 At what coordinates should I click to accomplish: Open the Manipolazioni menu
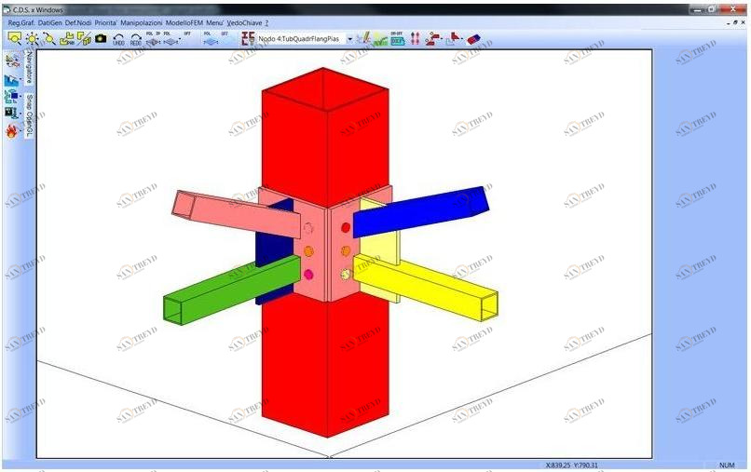pos(141,21)
